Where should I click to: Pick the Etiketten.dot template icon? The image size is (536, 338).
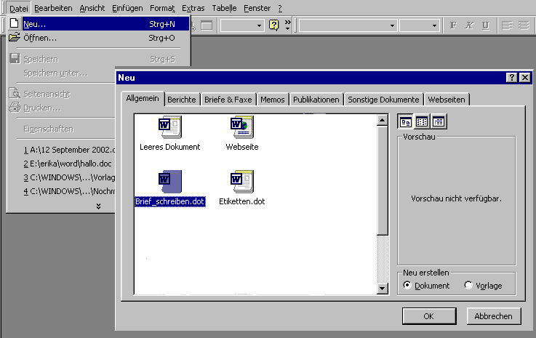[x=241, y=182]
